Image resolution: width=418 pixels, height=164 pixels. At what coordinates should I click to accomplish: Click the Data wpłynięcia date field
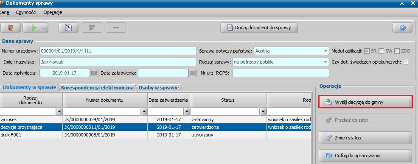65,73
